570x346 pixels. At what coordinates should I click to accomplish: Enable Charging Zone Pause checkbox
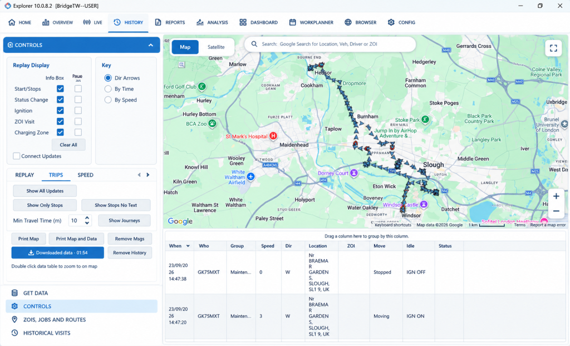coord(78,132)
